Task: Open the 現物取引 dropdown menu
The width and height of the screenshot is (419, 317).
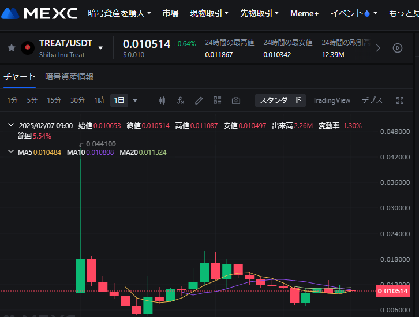Action: pyautogui.click(x=209, y=13)
